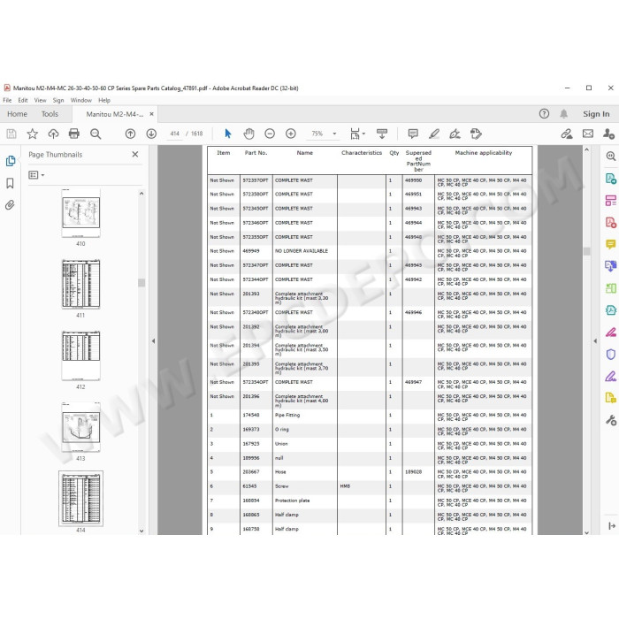The width and height of the screenshot is (619, 619).
Task: Open find text with the magnifier icon
Action: [96, 134]
